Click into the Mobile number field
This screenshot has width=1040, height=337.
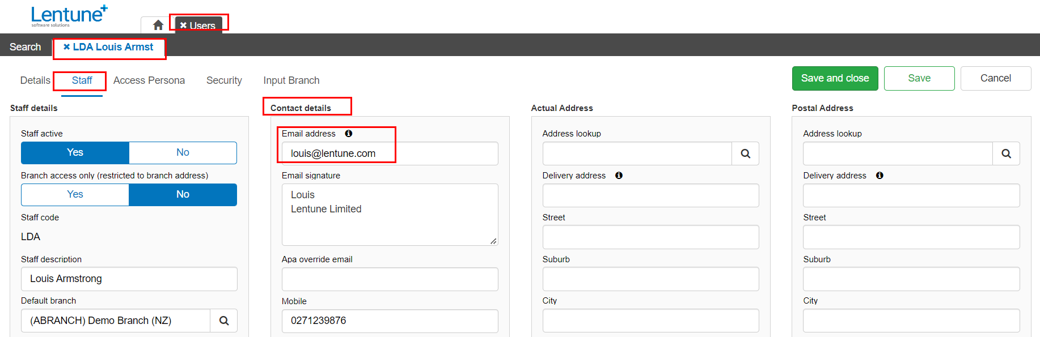point(390,321)
